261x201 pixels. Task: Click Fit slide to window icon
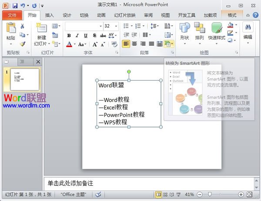tap(250, 194)
